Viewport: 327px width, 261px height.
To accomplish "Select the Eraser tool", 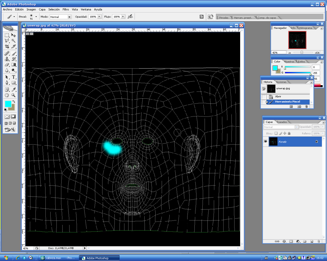I will click(x=7, y=65).
